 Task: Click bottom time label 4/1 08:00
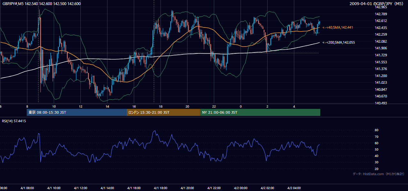coord(27,188)
